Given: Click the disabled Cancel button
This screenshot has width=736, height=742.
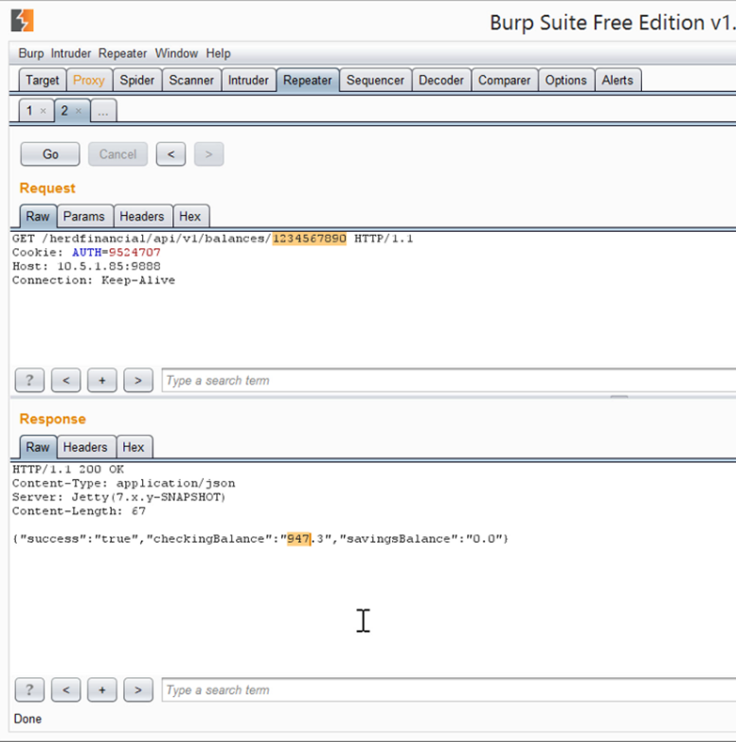Looking at the screenshot, I should click(117, 154).
